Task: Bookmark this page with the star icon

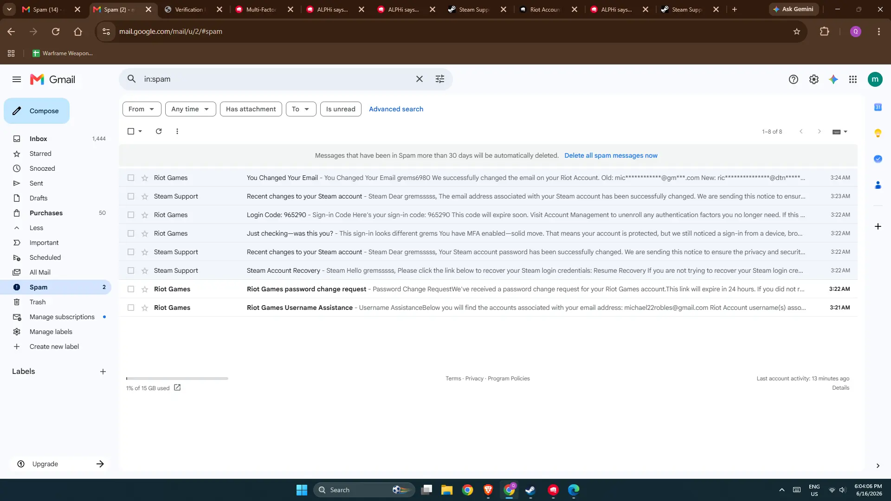Action: pyautogui.click(x=797, y=32)
